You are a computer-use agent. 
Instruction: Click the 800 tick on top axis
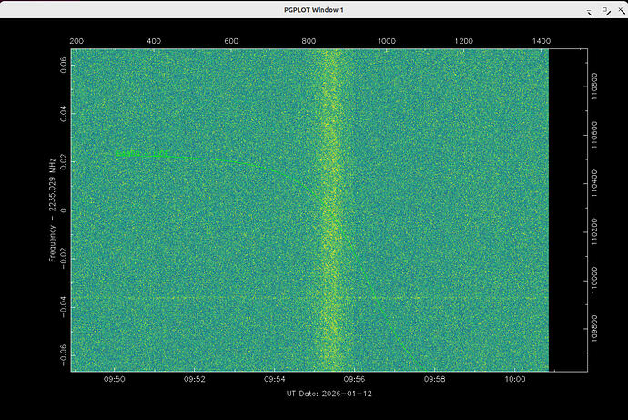[x=309, y=41]
